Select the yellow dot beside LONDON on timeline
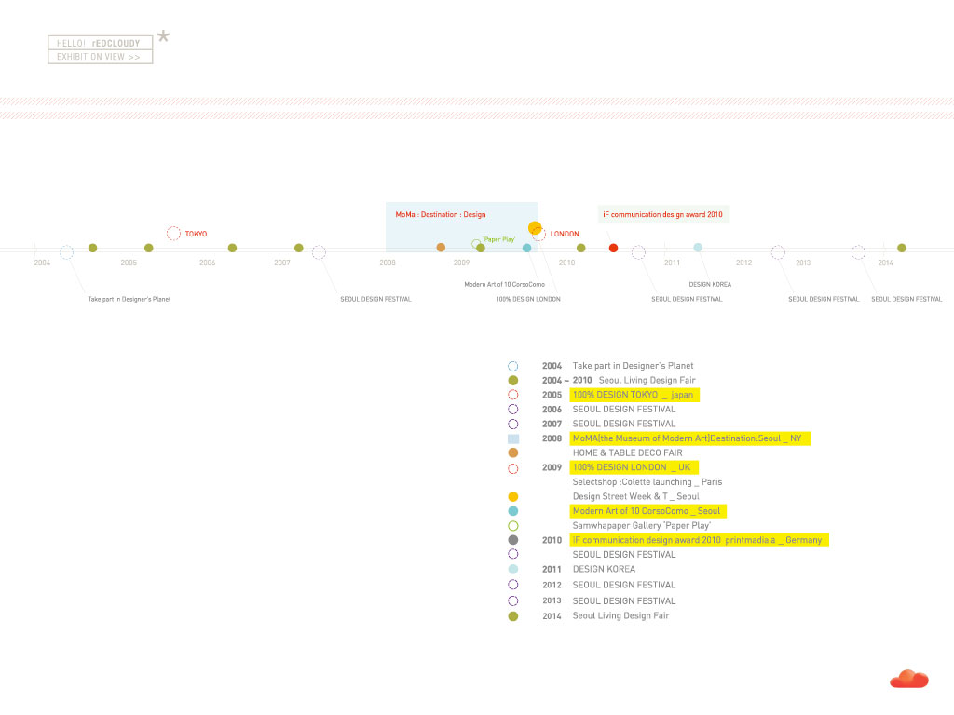The height and width of the screenshot is (715, 954). point(535,227)
